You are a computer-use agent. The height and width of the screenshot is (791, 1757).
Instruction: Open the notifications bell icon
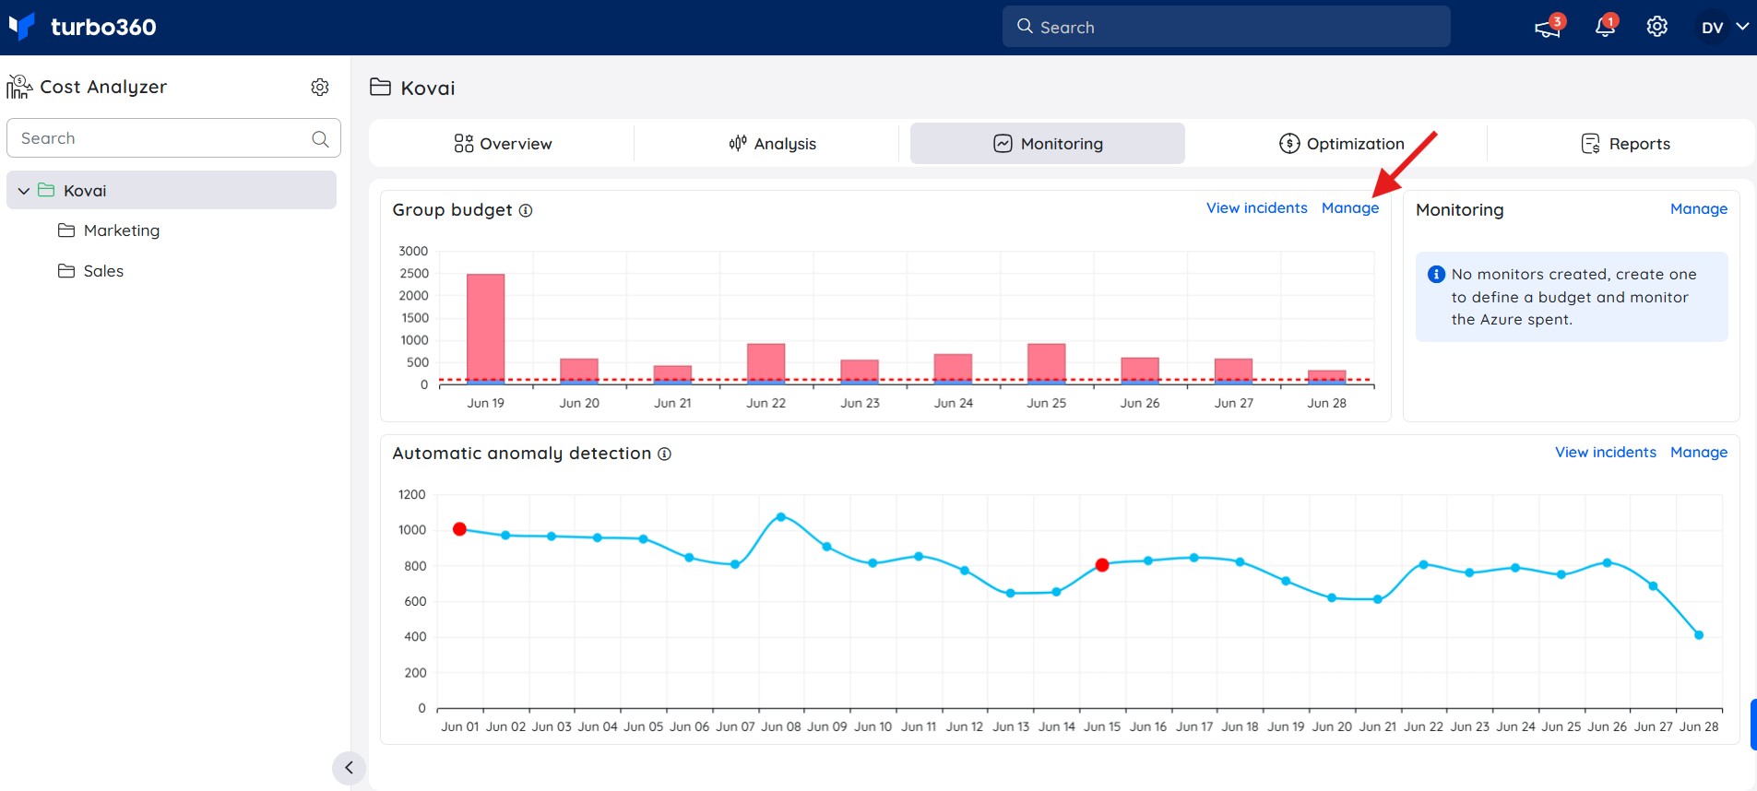pyautogui.click(x=1605, y=27)
